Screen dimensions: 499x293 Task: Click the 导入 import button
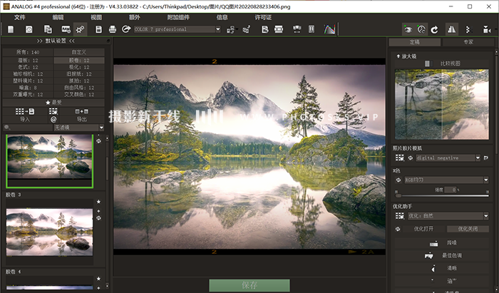[25, 119]
